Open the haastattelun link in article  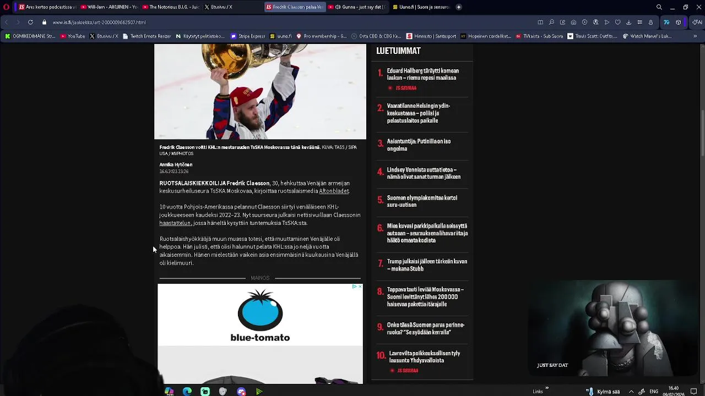175,223
